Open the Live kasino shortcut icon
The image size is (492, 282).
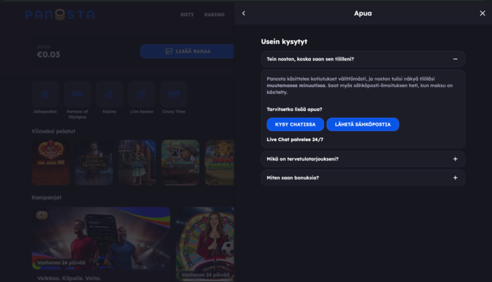coord(141,94)
